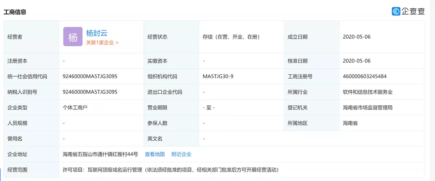435x181 pixels.
Task: Click the 所属地区 label cell
Action: (311, 123)
